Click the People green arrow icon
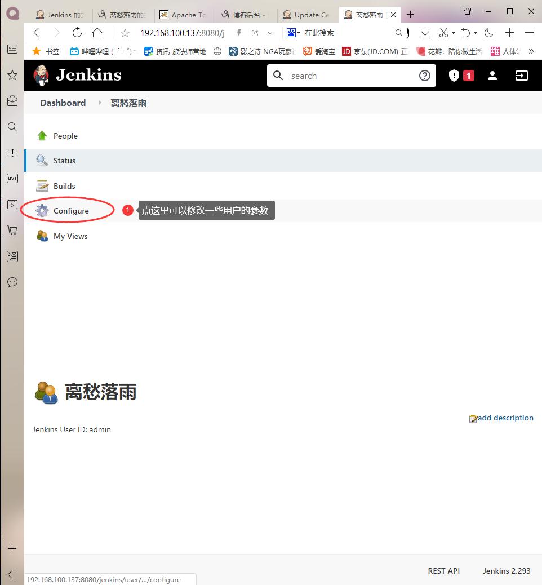 42,136
